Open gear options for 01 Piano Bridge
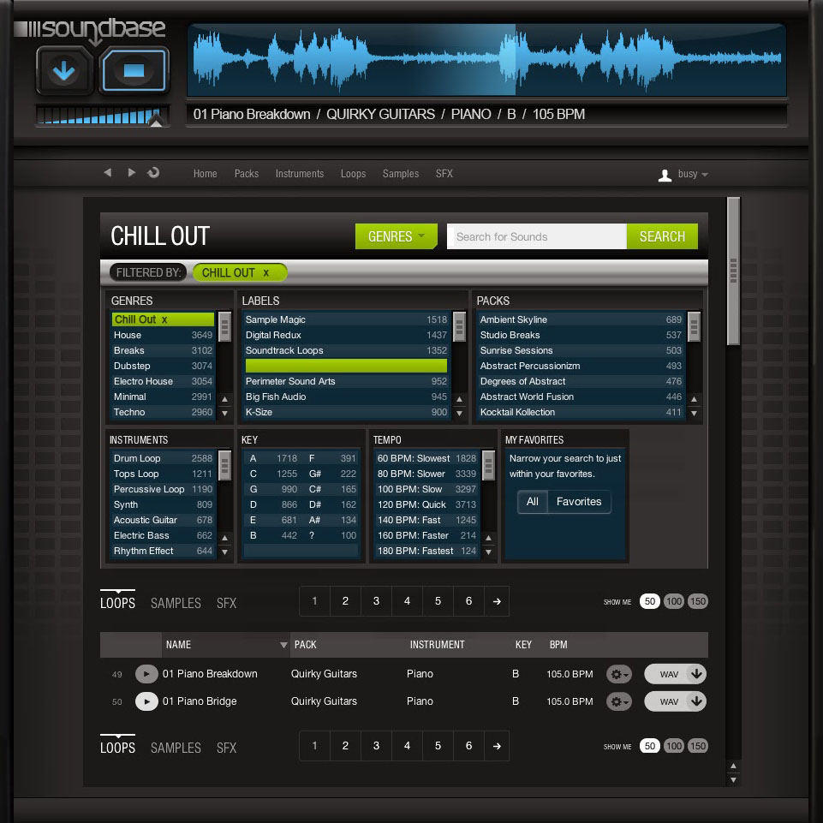Image resolution: width=823 pixels, height=823 pixels. click(619, 701)
